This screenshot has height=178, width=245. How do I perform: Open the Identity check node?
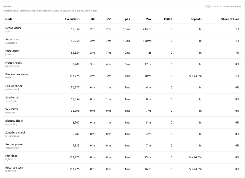[14, 121]
